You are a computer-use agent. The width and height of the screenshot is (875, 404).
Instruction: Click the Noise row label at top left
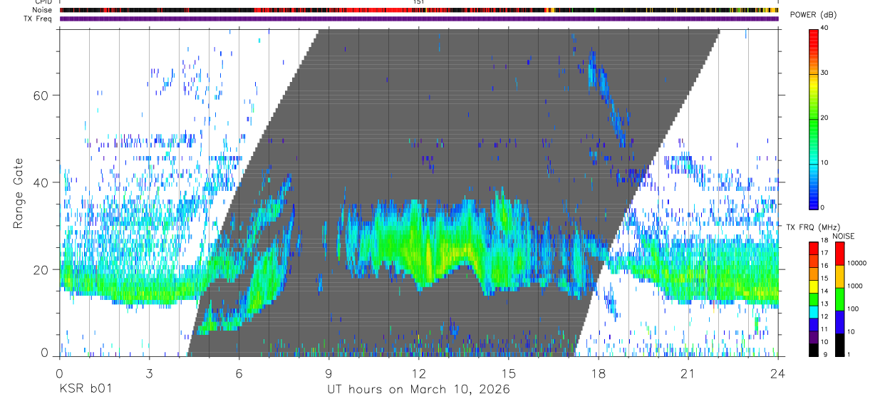(42, 11)
